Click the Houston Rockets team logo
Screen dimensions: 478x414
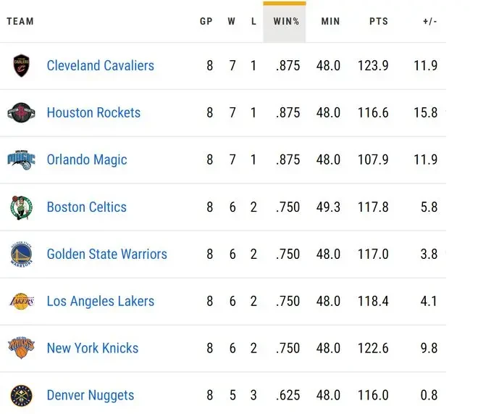coord(21,112)
